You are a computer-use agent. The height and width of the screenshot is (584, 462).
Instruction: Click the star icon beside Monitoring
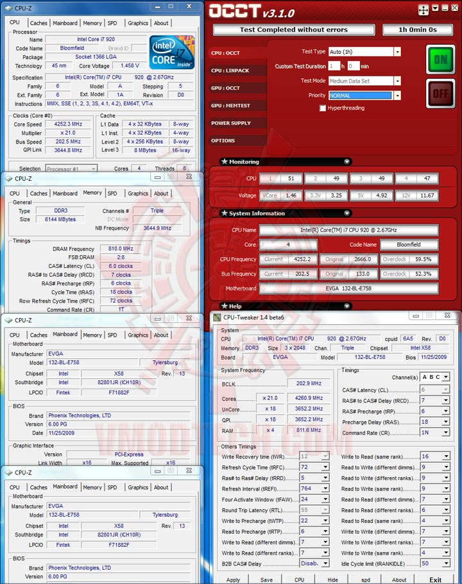point(224,162)
